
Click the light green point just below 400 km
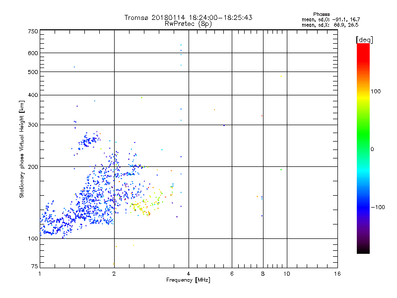pos(141,97)
